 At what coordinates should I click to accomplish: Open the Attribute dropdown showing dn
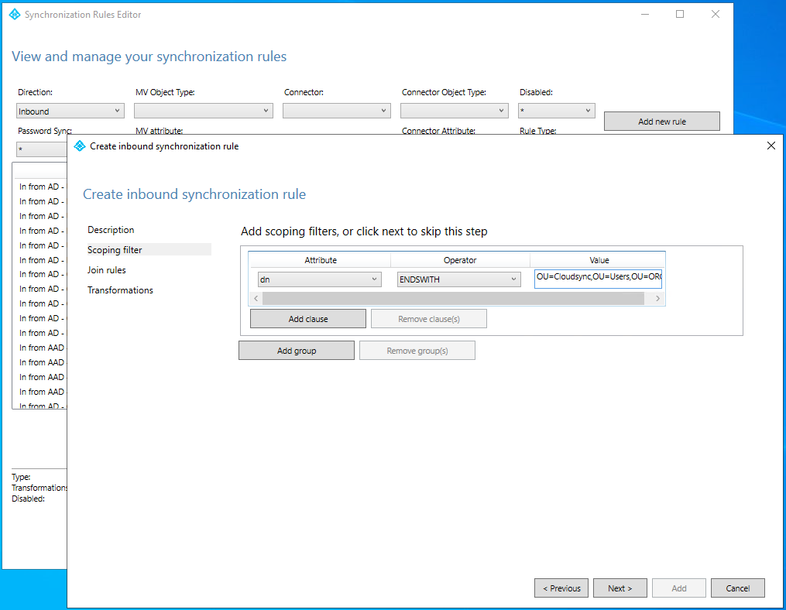[321, 279]
